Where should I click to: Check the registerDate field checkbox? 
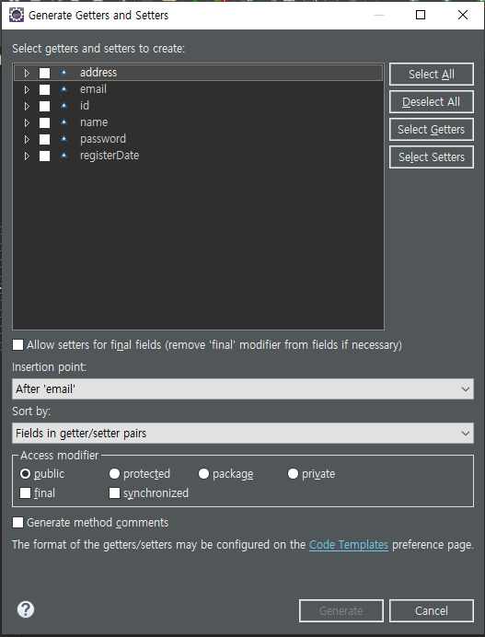click(x=45, y=156)
